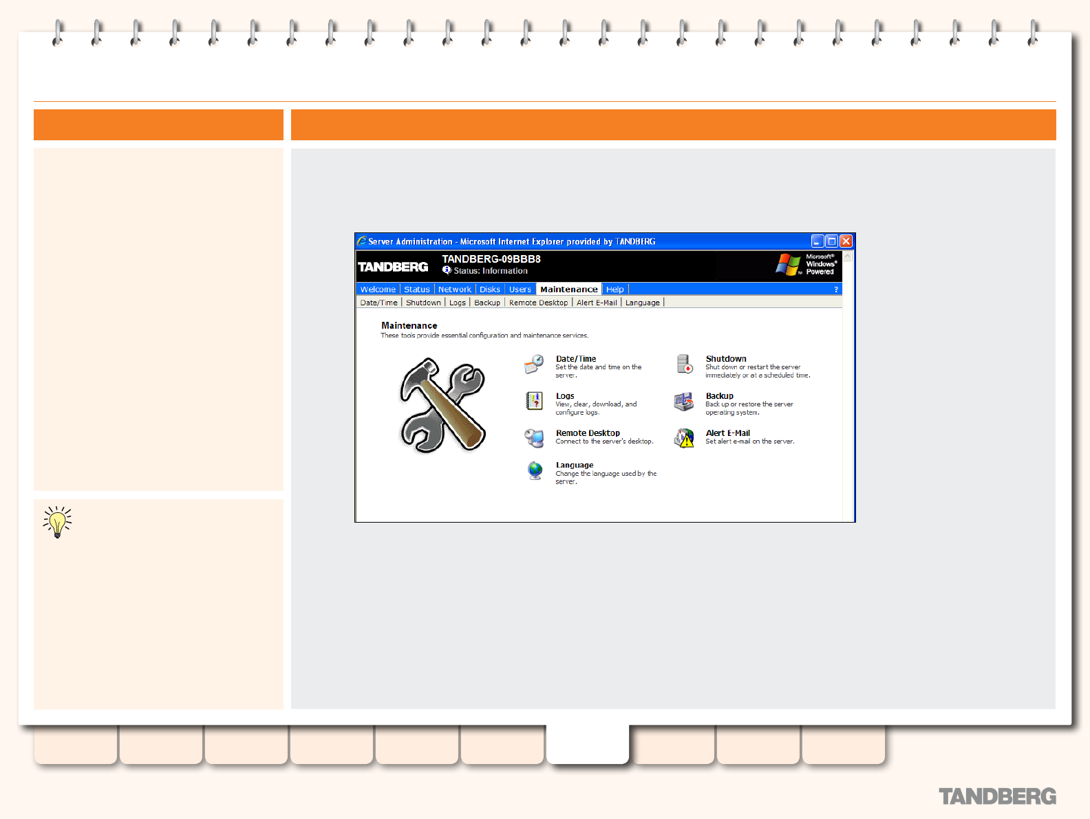Click the Windows Powered logo
Viewport: 1090px width, 819px height.
click(806, 264)
